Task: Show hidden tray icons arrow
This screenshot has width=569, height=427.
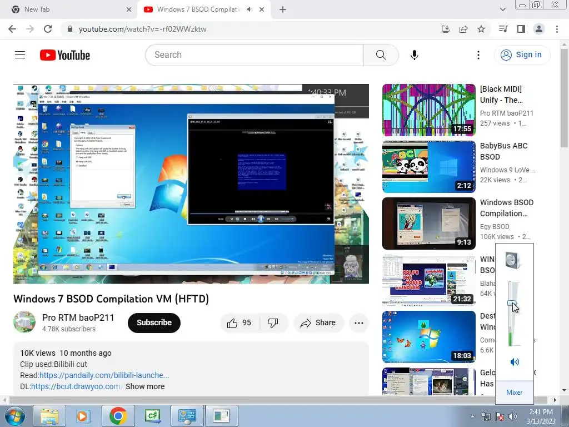Action: point(472,416)
